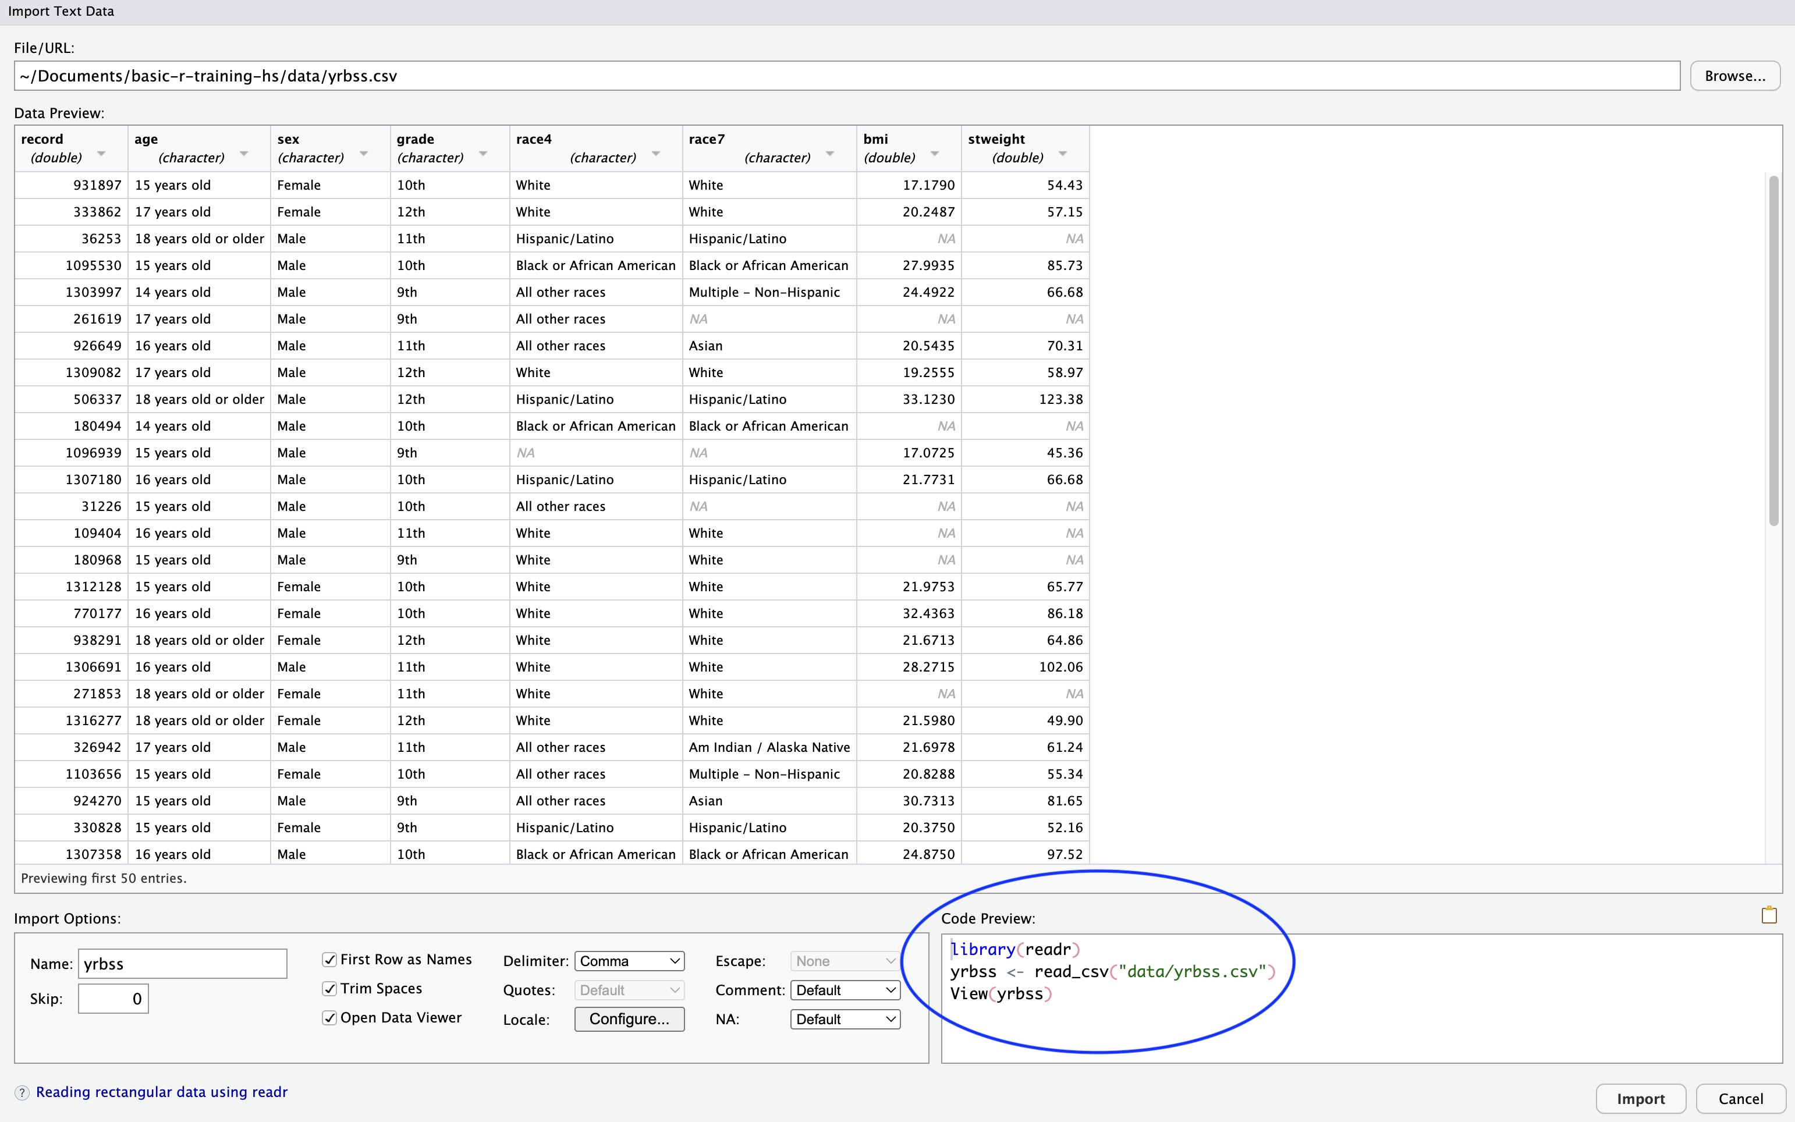Uncheck Open Data Viewer
The width and height of the screenshot is (1795, 1122).
[329, 1018]
